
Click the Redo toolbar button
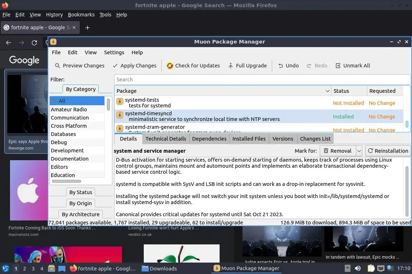pos(317,66)
